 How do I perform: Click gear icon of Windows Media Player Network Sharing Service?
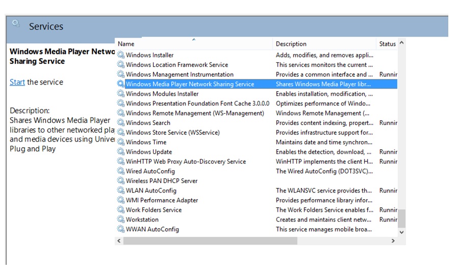tap(120, 84)
